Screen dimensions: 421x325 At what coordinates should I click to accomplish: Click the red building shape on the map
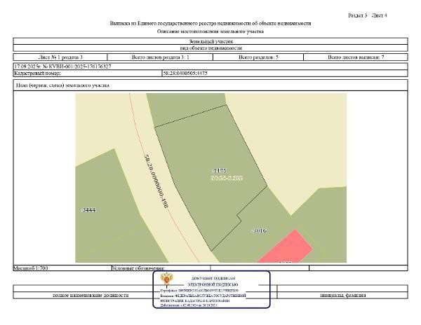click(286, 247)
